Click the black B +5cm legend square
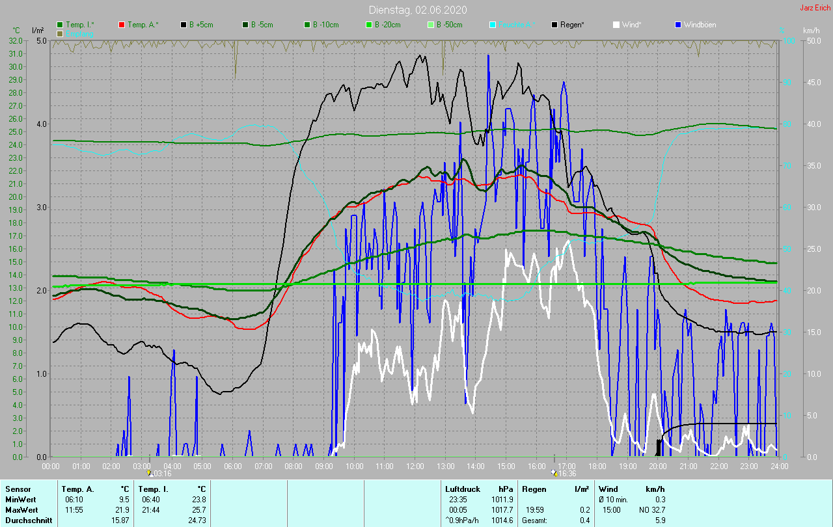The width and height of the screenshot is (833, 527). pyautogui.click(x=184, y=25)
